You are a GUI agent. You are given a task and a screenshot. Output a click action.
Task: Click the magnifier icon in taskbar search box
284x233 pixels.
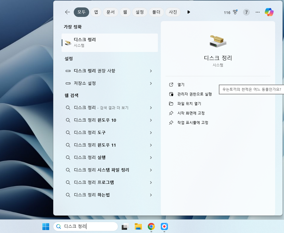[59, 226]
